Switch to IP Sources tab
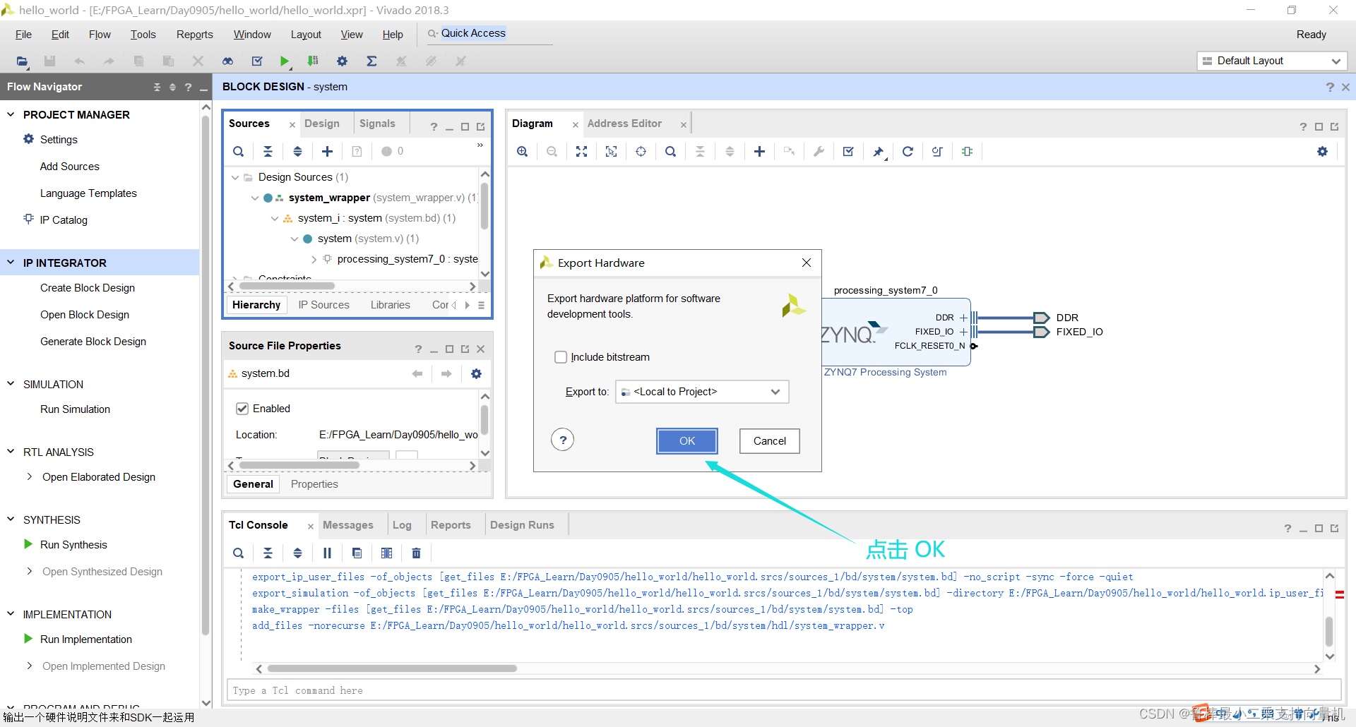1356x727 pixels. pos(323,305)
